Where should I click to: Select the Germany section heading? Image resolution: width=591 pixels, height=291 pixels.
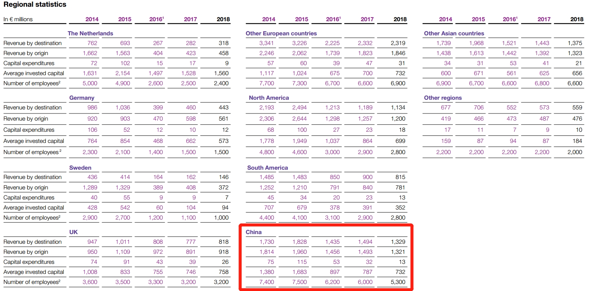coord(82,98)
